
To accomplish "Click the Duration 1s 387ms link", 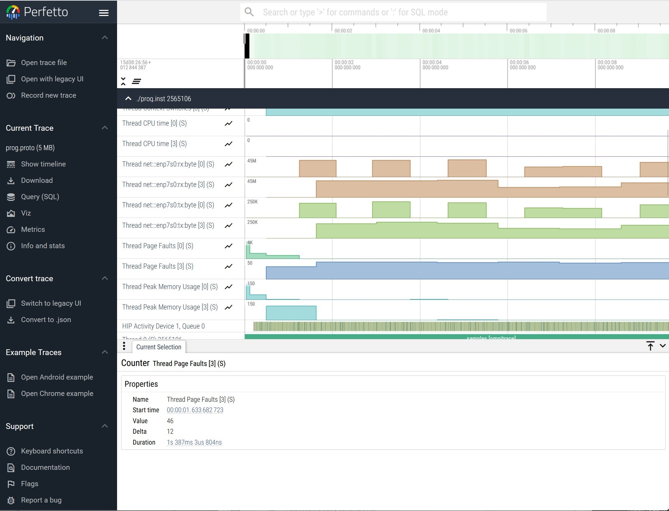I will pos(194,443).
